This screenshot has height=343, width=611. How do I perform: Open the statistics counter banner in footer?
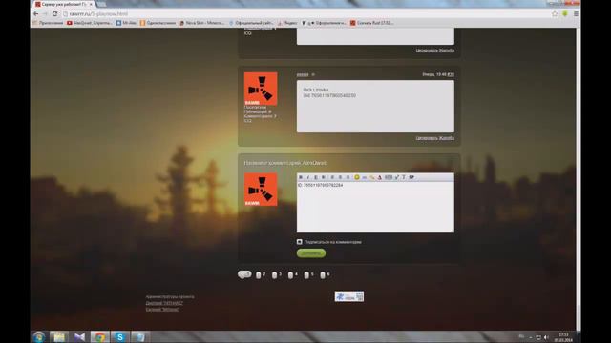click(x=349, y=296)
